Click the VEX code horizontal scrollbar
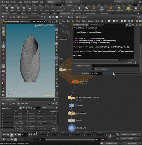 pyautogui.click(x=96, y=60)
